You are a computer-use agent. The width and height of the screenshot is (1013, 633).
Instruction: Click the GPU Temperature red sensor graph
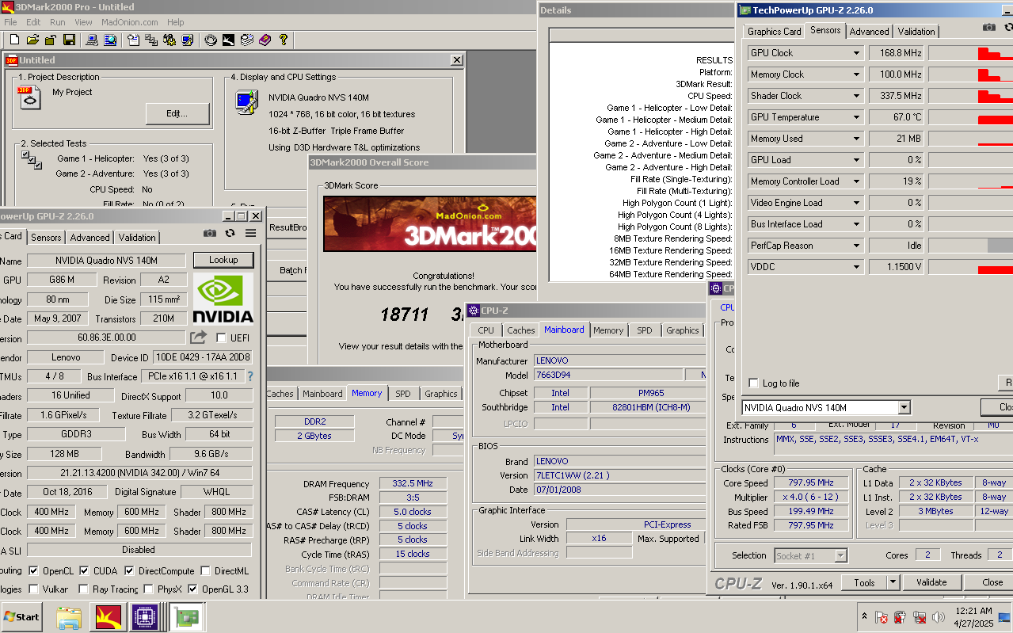coord(970,117)
